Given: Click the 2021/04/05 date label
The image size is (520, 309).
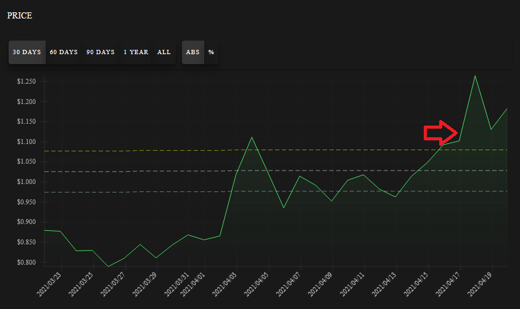Looking at the screenshot, I should click(x=257, y=284).
